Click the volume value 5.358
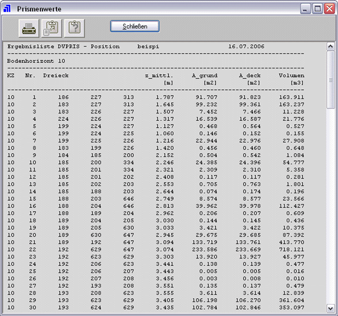Screen dimensions: 338x316 click(x=295, y=170)
